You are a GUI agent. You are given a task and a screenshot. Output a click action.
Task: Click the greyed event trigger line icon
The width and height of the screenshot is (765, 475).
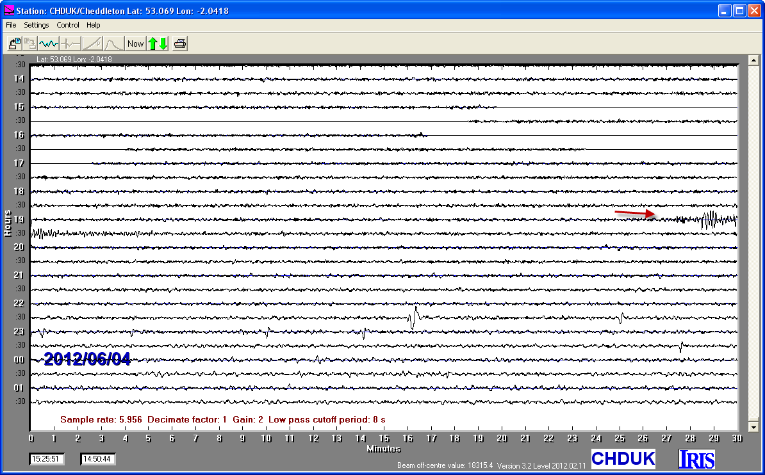click(70, 44)
